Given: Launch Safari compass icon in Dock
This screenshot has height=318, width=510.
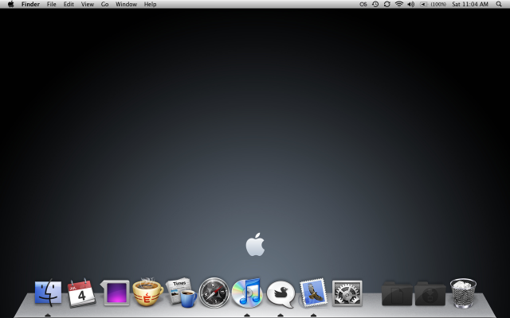Looking at the screenshot, I should pos(214,293).
